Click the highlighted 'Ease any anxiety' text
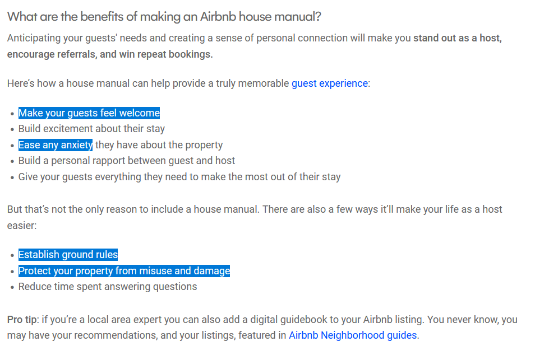The width and height of the screenshot is (535, 351). click(56, 145)
